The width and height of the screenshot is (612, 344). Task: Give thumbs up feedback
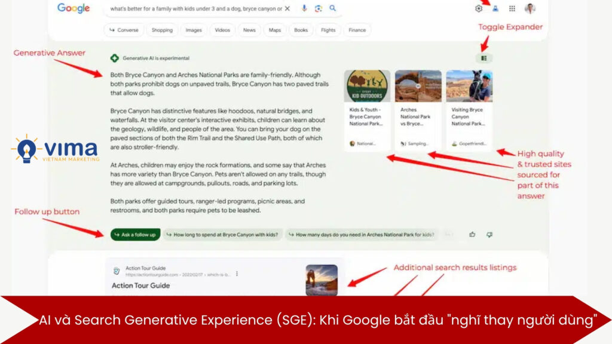click(x=472, y=234)
